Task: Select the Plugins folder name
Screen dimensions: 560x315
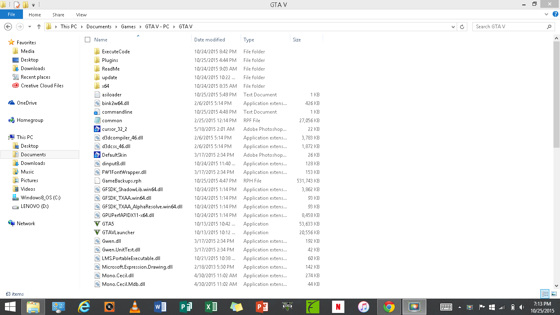Action: (110, 60)
